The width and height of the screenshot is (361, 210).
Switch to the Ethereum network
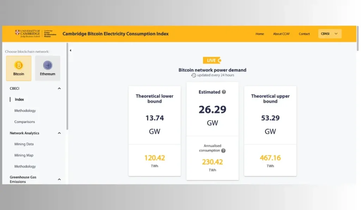[x=48, y=67]
